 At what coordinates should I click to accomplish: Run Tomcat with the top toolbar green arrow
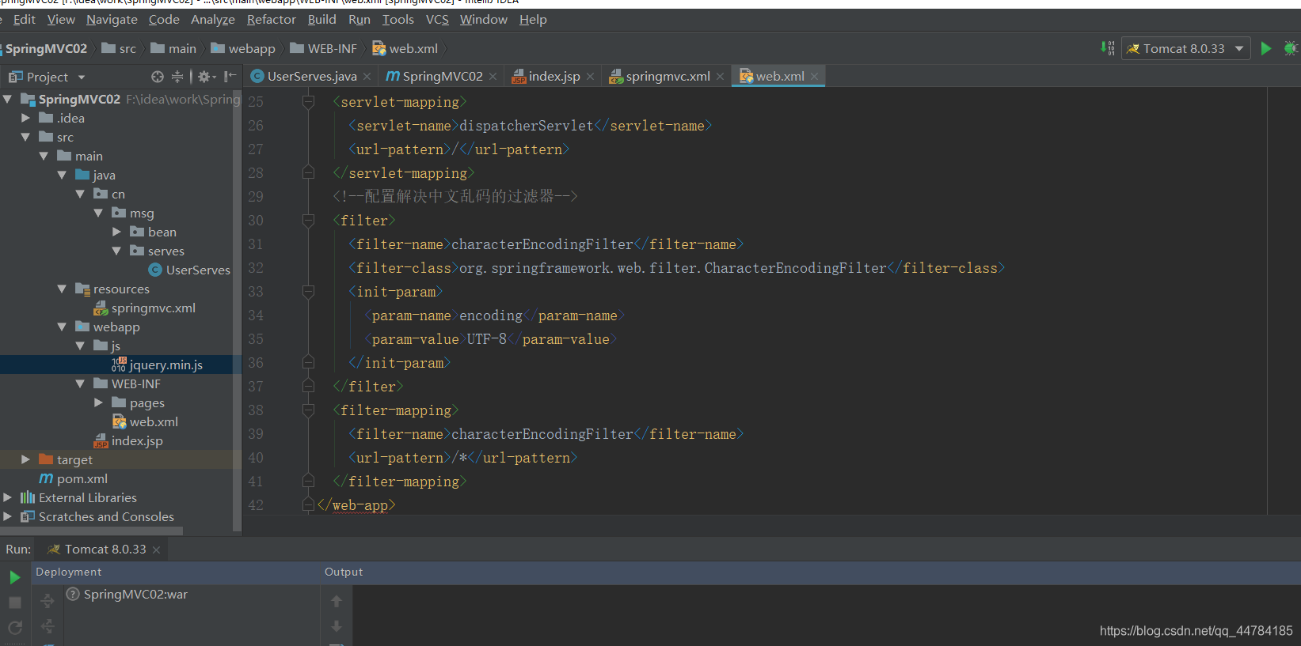[1266, 48]
